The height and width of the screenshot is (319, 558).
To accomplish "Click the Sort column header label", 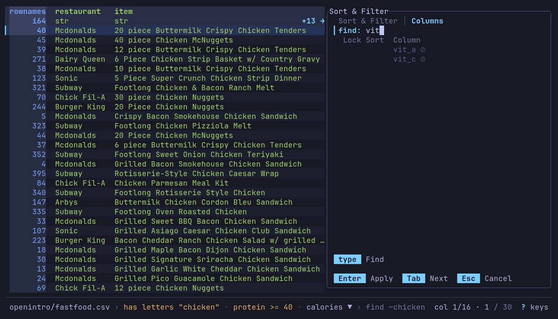I will tap(375, 40).
